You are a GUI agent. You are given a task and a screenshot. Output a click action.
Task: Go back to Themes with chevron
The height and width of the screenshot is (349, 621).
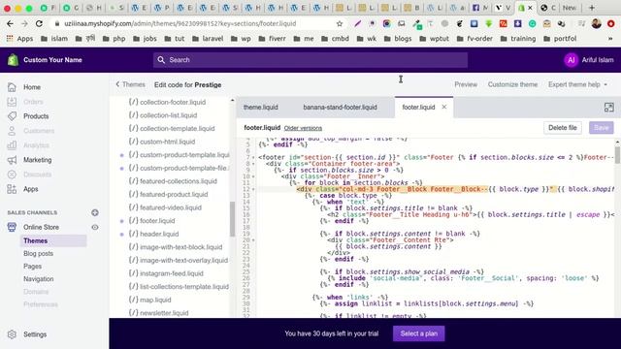(x=130, y=84)
